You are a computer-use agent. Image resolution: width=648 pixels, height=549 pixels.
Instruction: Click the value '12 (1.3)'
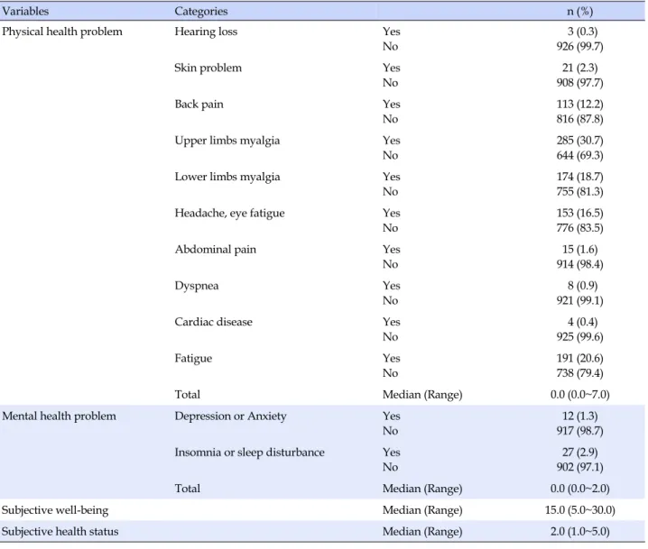[579, 416]
